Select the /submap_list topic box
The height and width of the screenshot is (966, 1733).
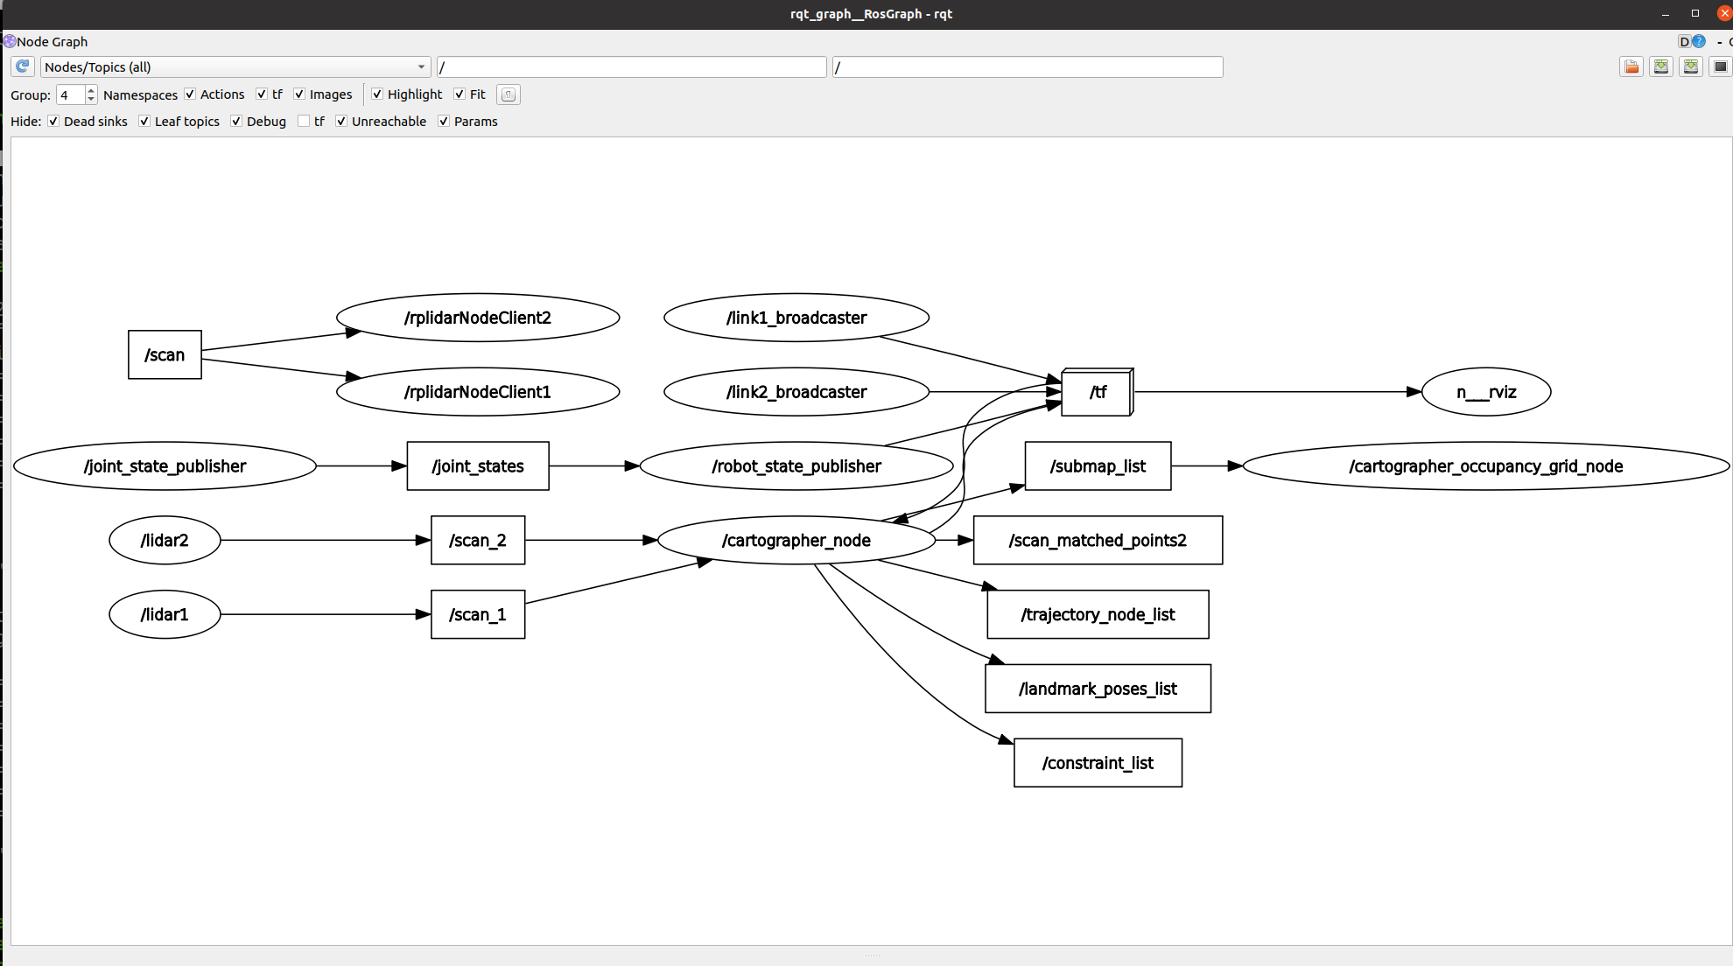coord(1098,466)
